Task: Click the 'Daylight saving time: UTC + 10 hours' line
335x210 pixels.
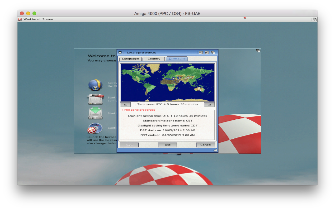Action: [167, 116]
